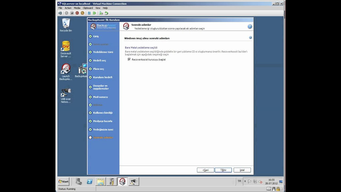This screenshot has width=341, height=192.
Task: Open PowerShell from taskbar
Action: pos(90,182)
